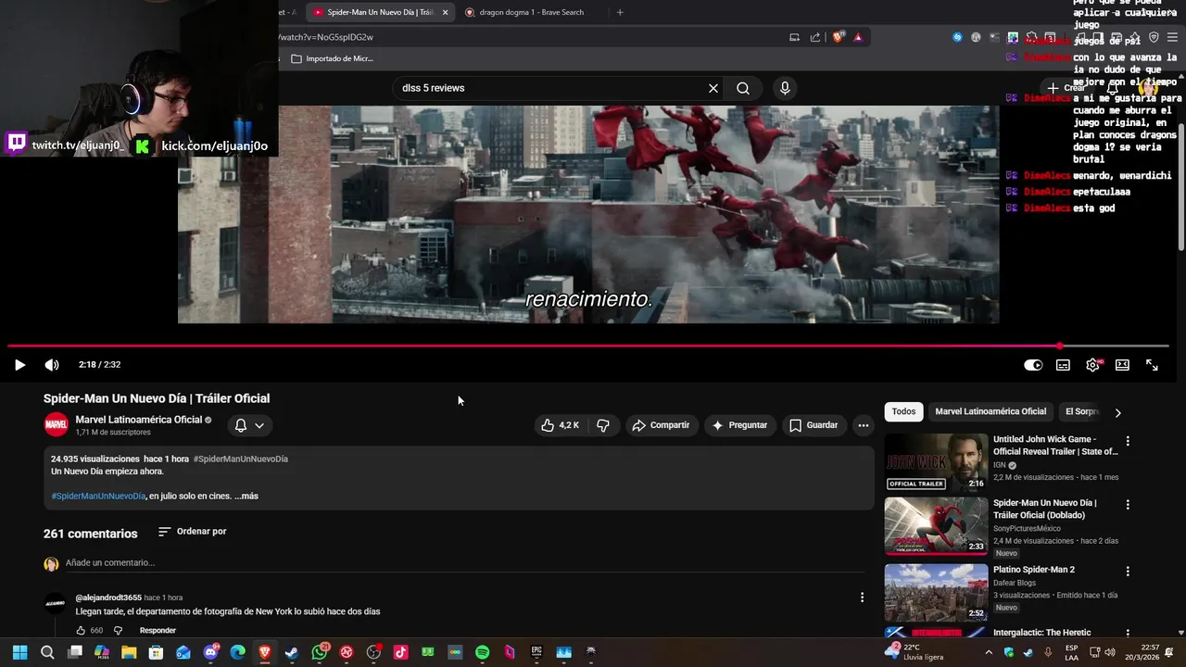Screen dimensions: 1186x667
Task: Open Spotify from the taskbar
Action: coord(482,652)
